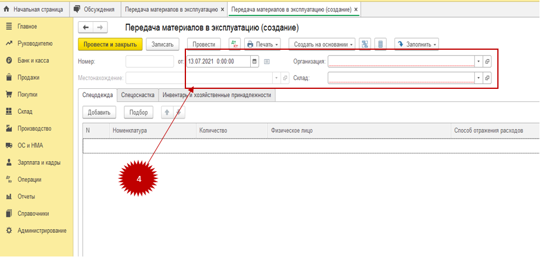Close Передача материалов в эксплуатацию list tab
549x263 pixels.
click(x=223, y=10)
